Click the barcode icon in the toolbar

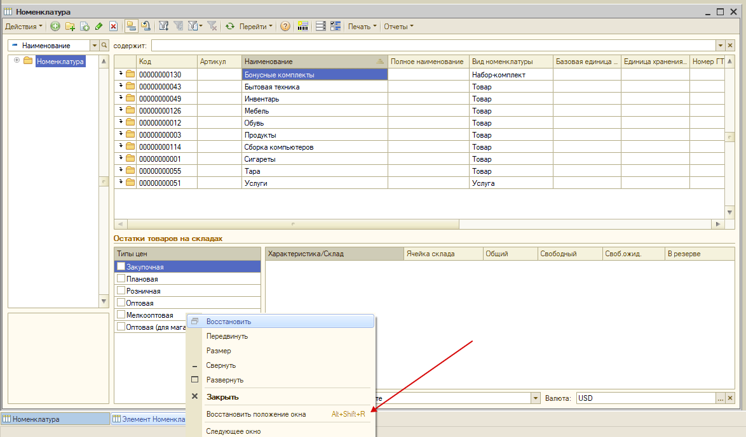[x=303, y=27]
